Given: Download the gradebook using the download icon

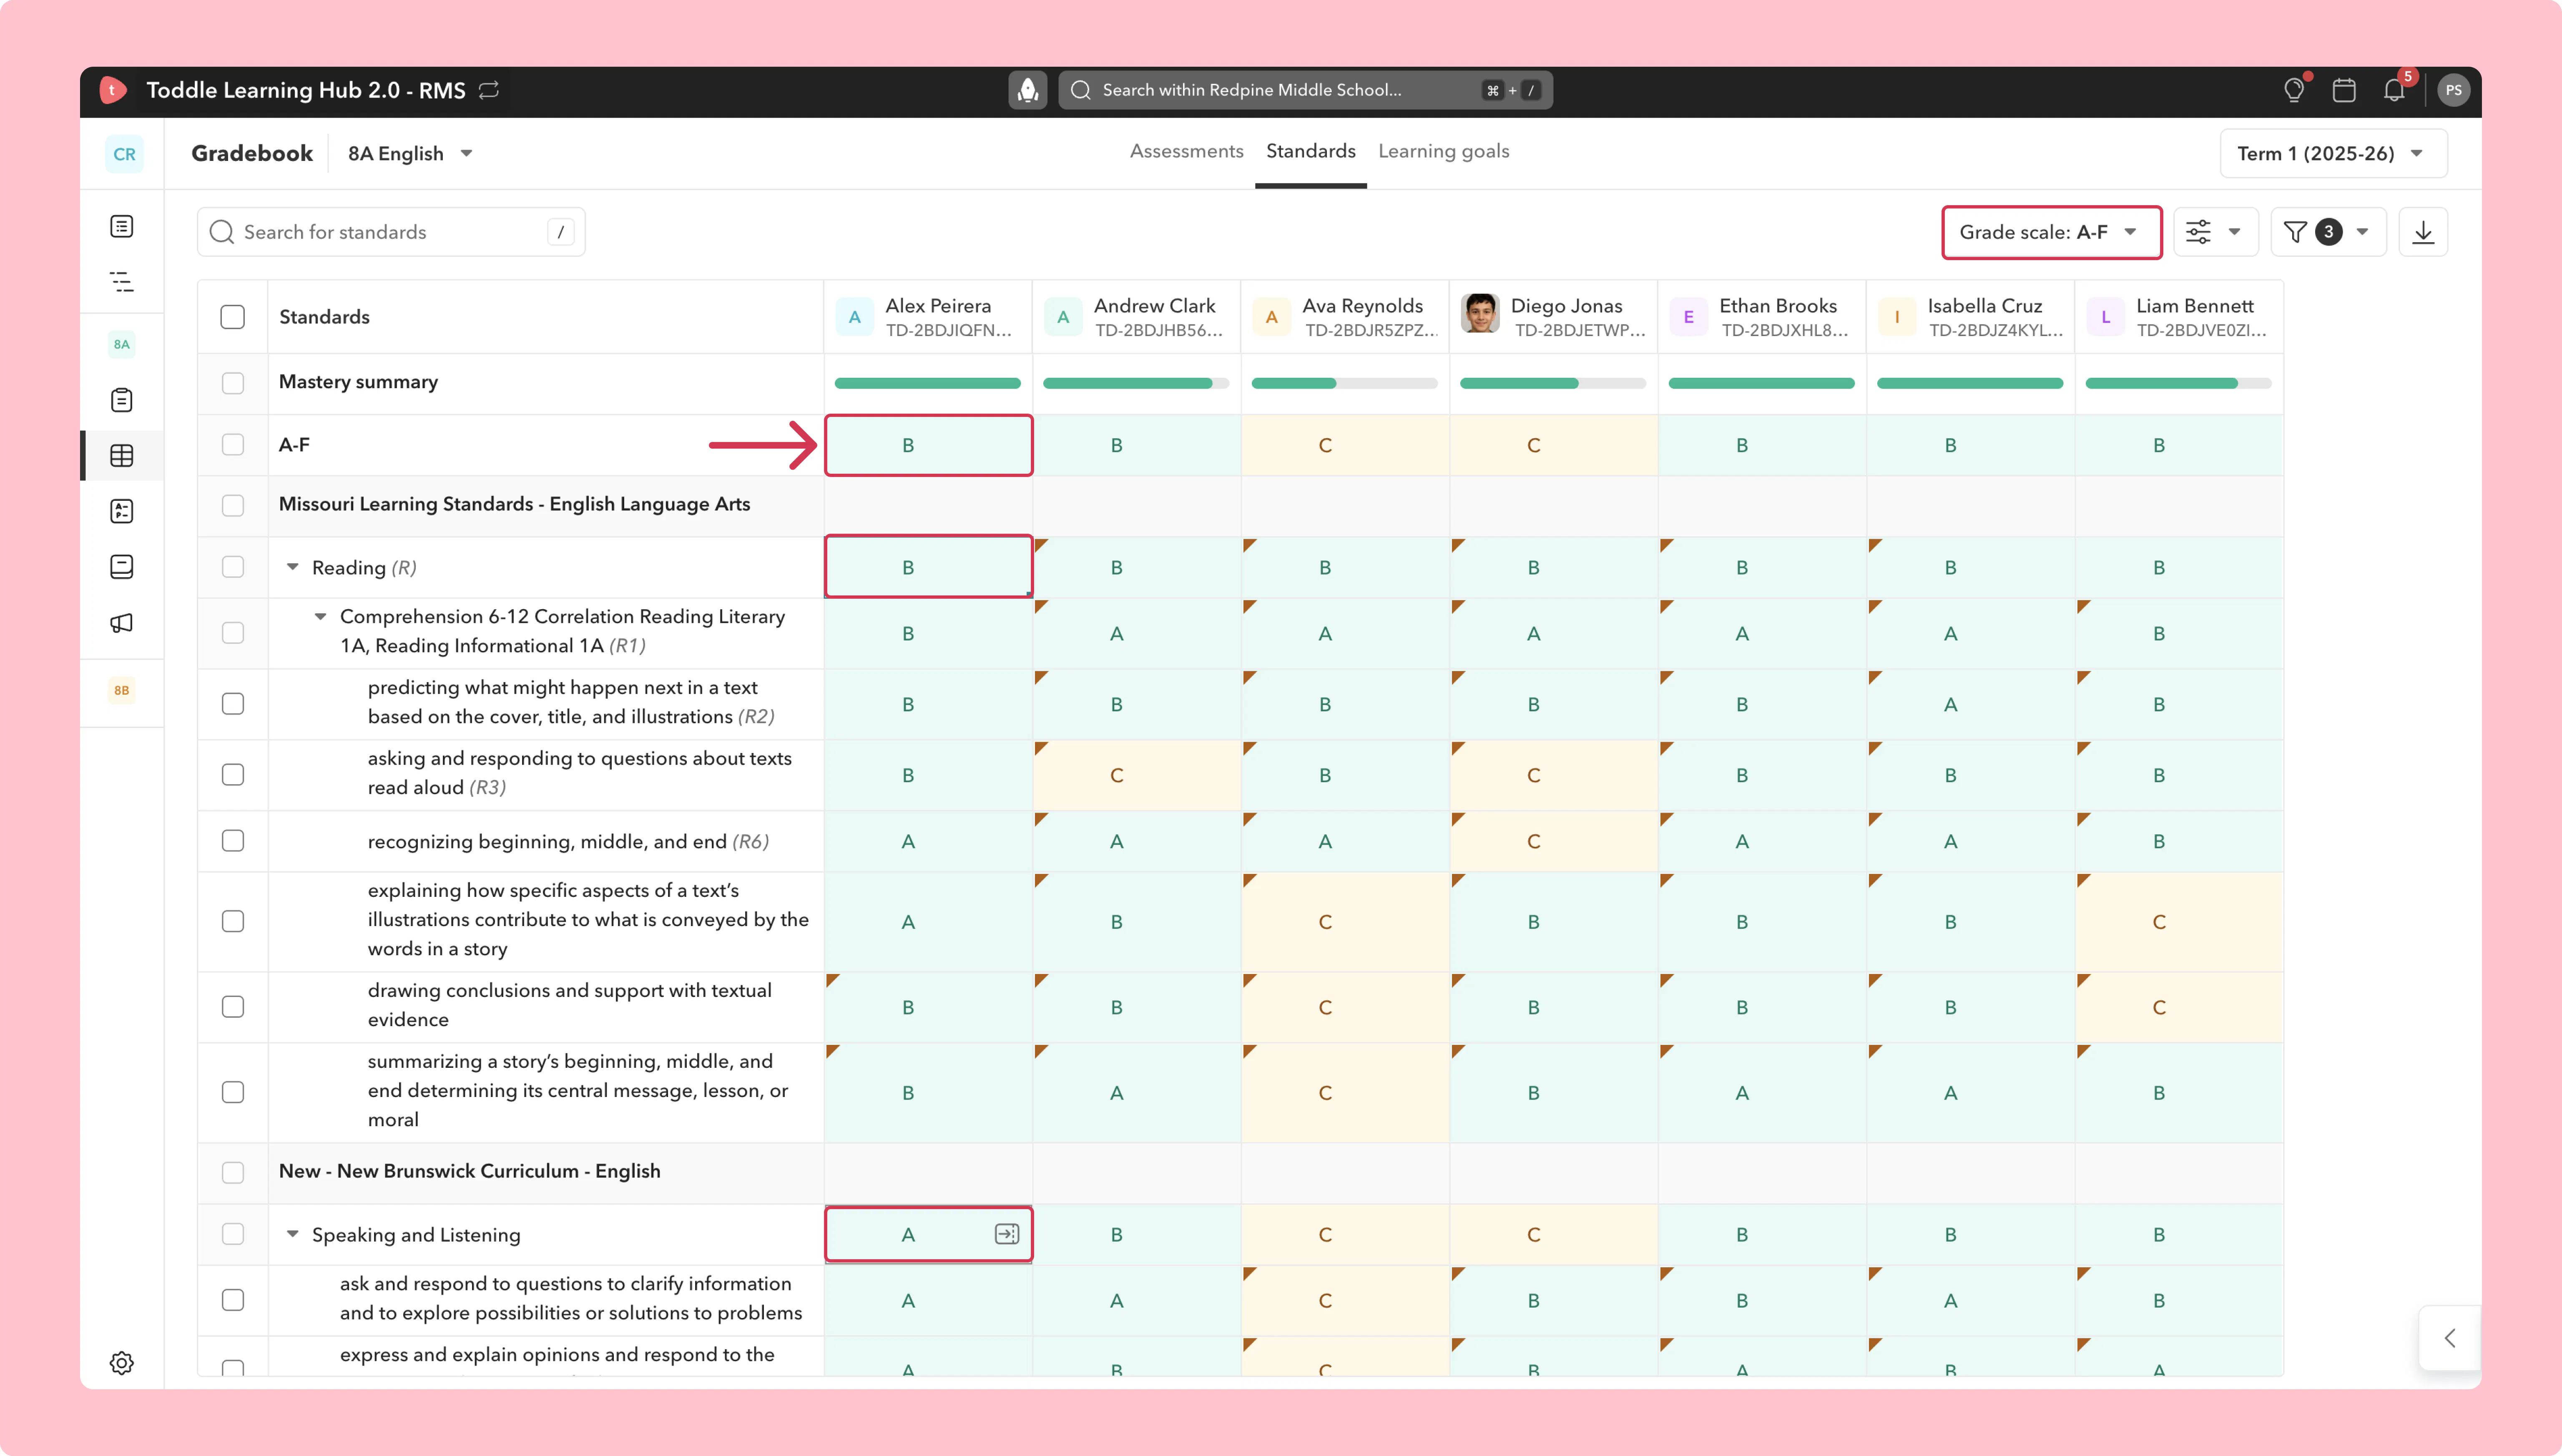Looking at the screenshot, I should (x=2423, y=232).
